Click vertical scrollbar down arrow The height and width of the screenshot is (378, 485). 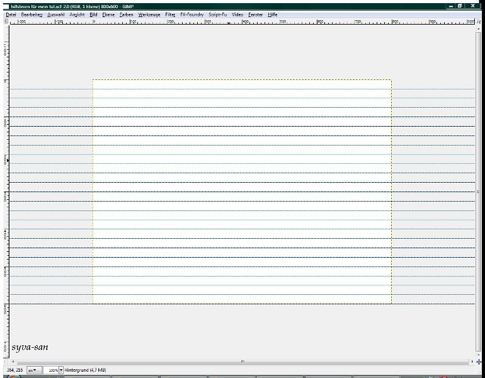tap(479, 355)
